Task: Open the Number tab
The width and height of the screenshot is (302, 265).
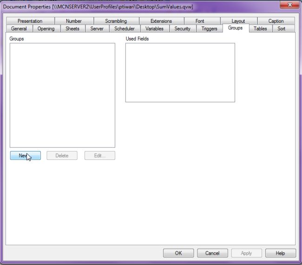Action: (74, 21)
